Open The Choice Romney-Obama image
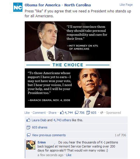The width and height of the screenshot is (140, 159). tap(68, 65)
